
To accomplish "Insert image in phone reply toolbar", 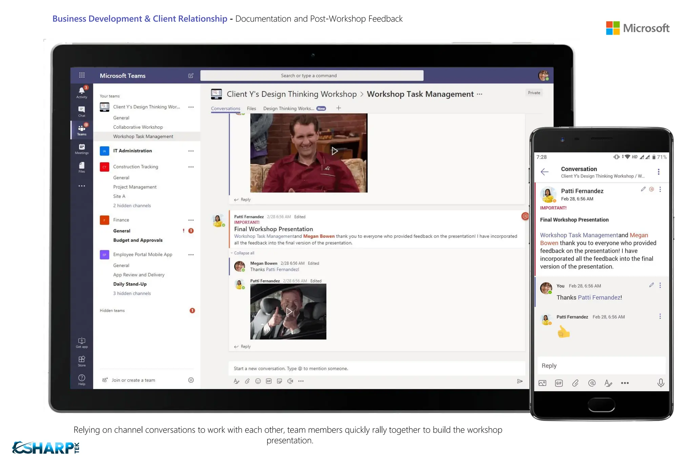I will [543, 383].
